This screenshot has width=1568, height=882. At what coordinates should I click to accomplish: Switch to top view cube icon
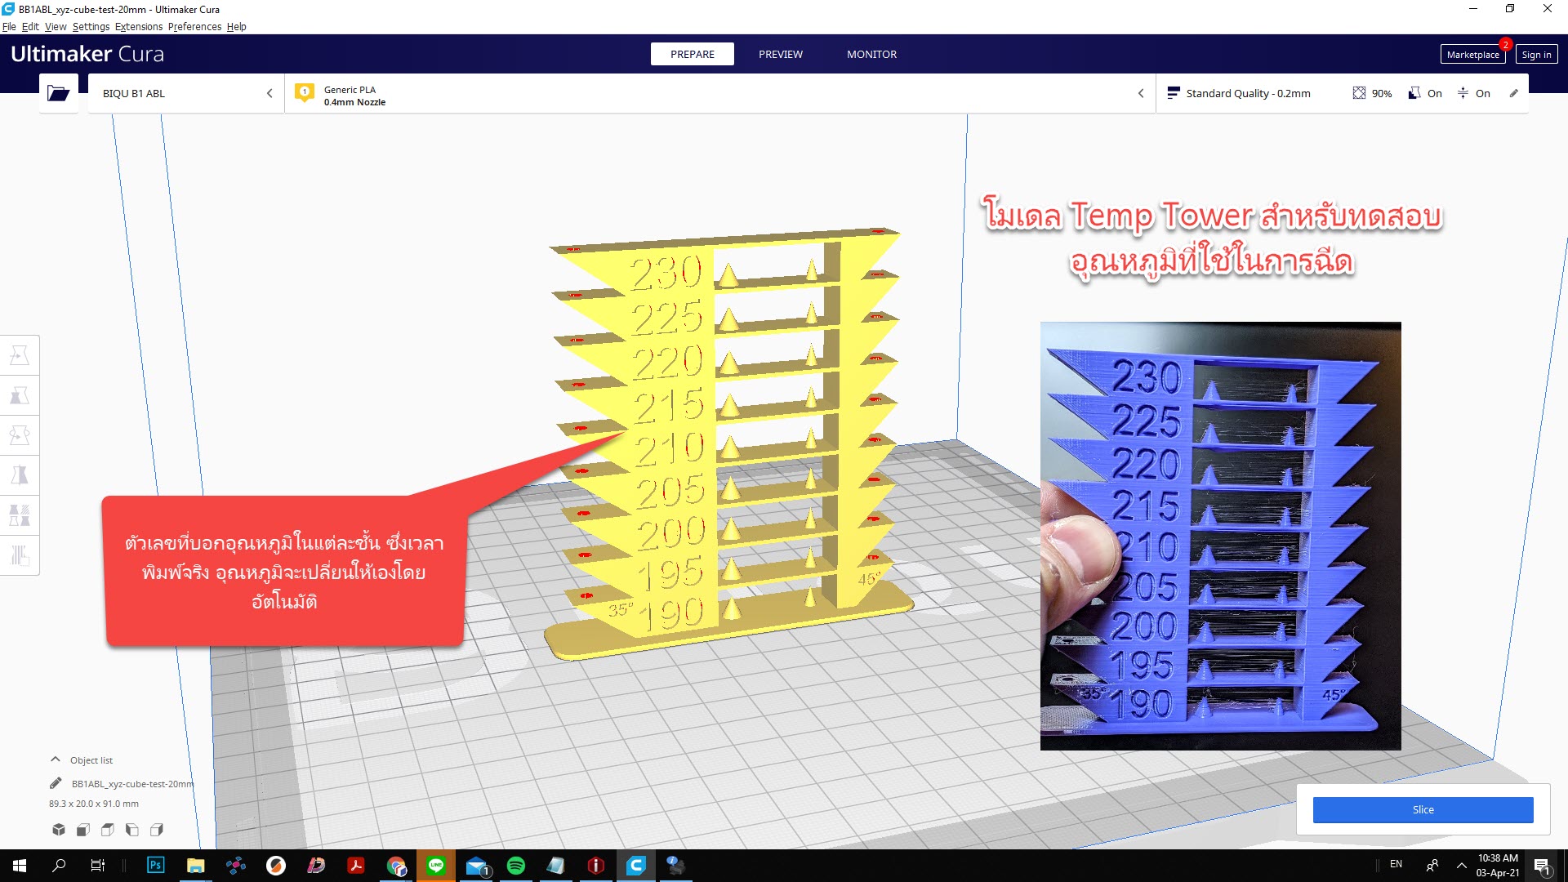pyautogui.click(x=108, y=830)
